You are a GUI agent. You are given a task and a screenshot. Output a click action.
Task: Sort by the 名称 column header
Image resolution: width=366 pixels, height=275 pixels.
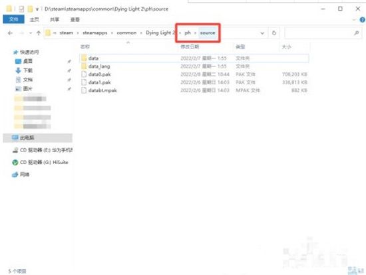[85, 46]
